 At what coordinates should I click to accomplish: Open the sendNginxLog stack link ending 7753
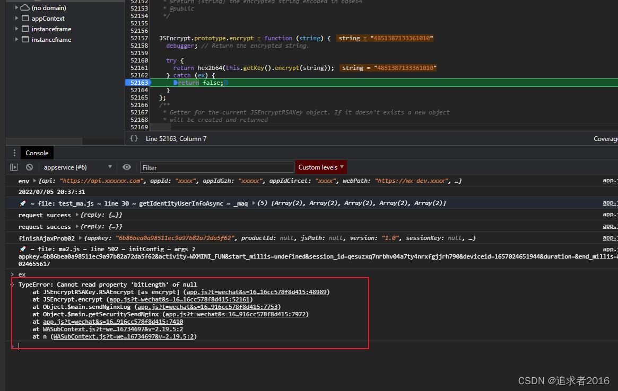[x=208, y=307]
